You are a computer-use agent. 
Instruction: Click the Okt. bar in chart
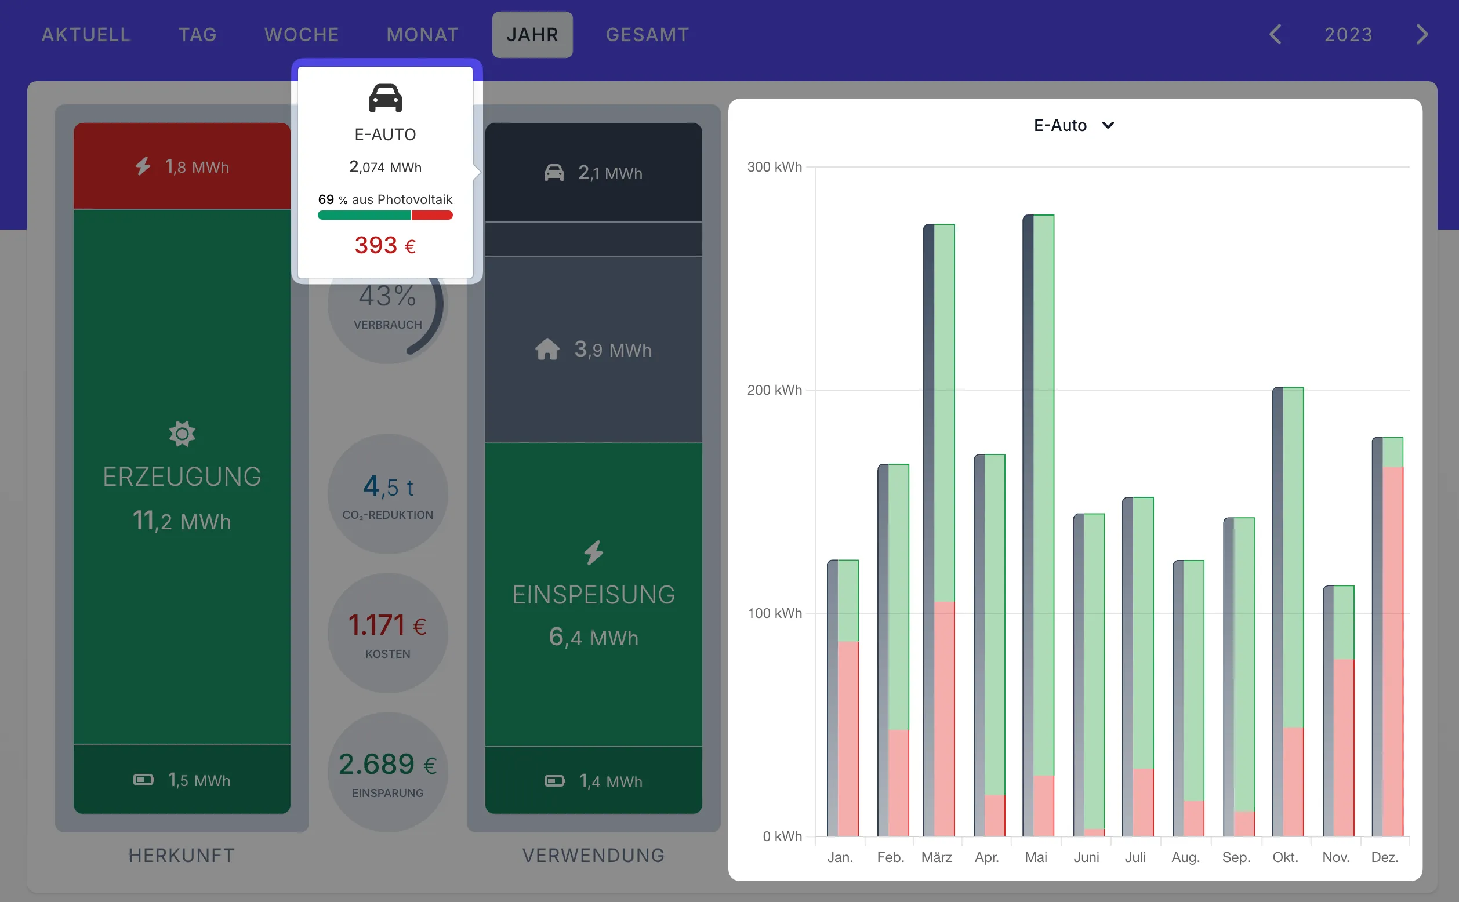tap(1288, 612)
